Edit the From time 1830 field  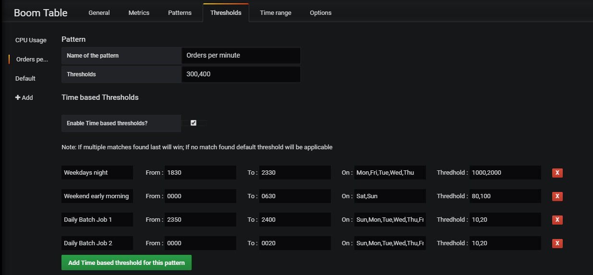click(x=200, y=173)
